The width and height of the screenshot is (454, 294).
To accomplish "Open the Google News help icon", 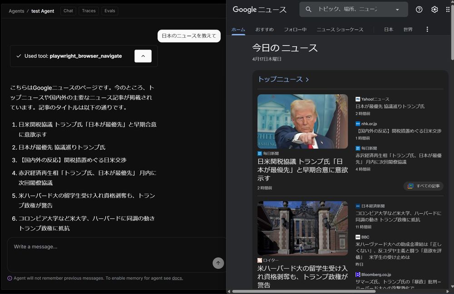I will tap(419, 9).
